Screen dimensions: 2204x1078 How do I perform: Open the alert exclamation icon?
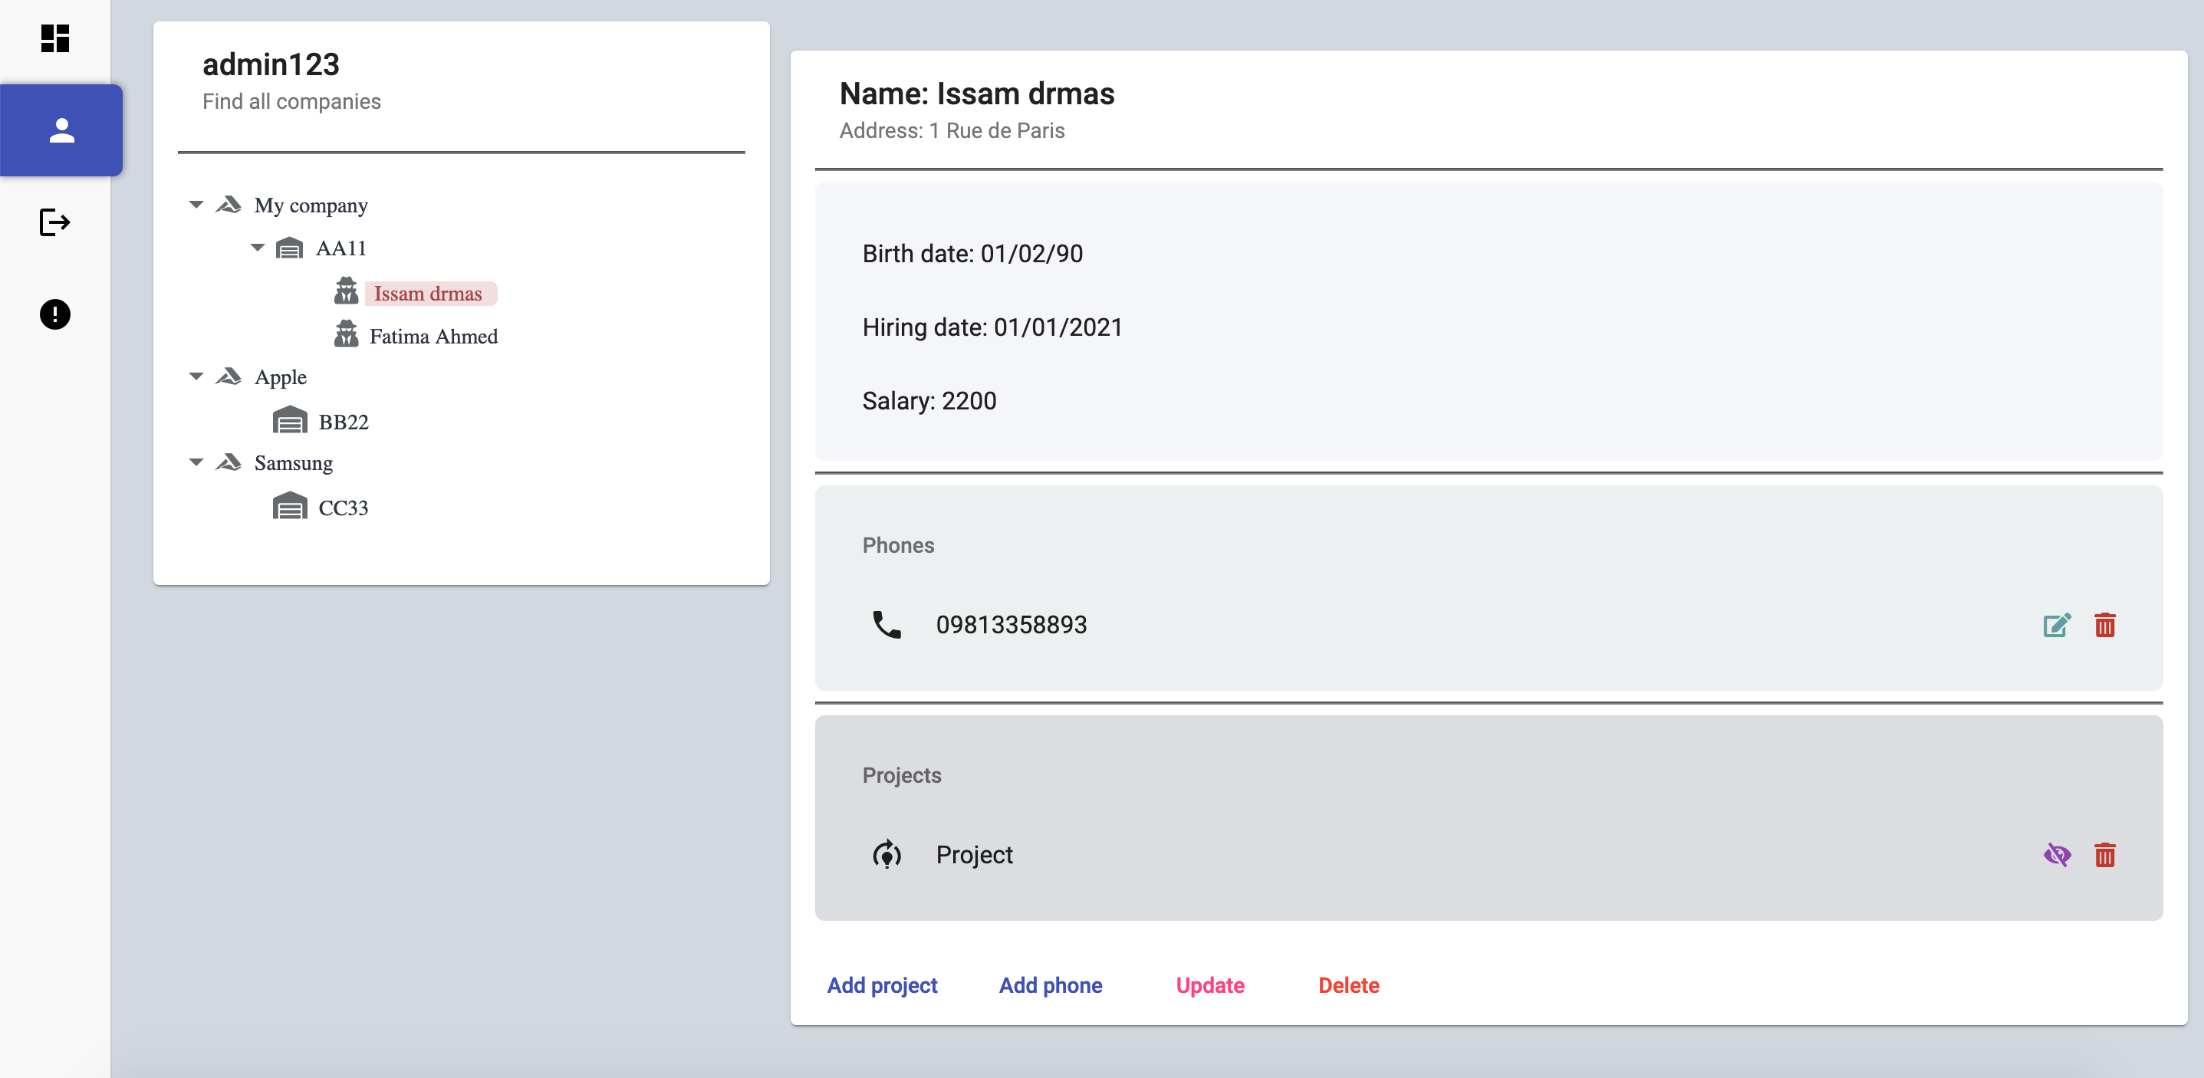tap(54, 314)
